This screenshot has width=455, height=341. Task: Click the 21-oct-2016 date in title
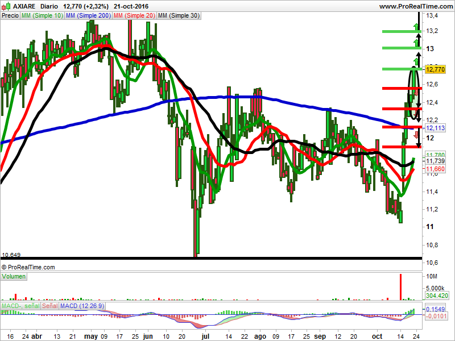[131, 6]
